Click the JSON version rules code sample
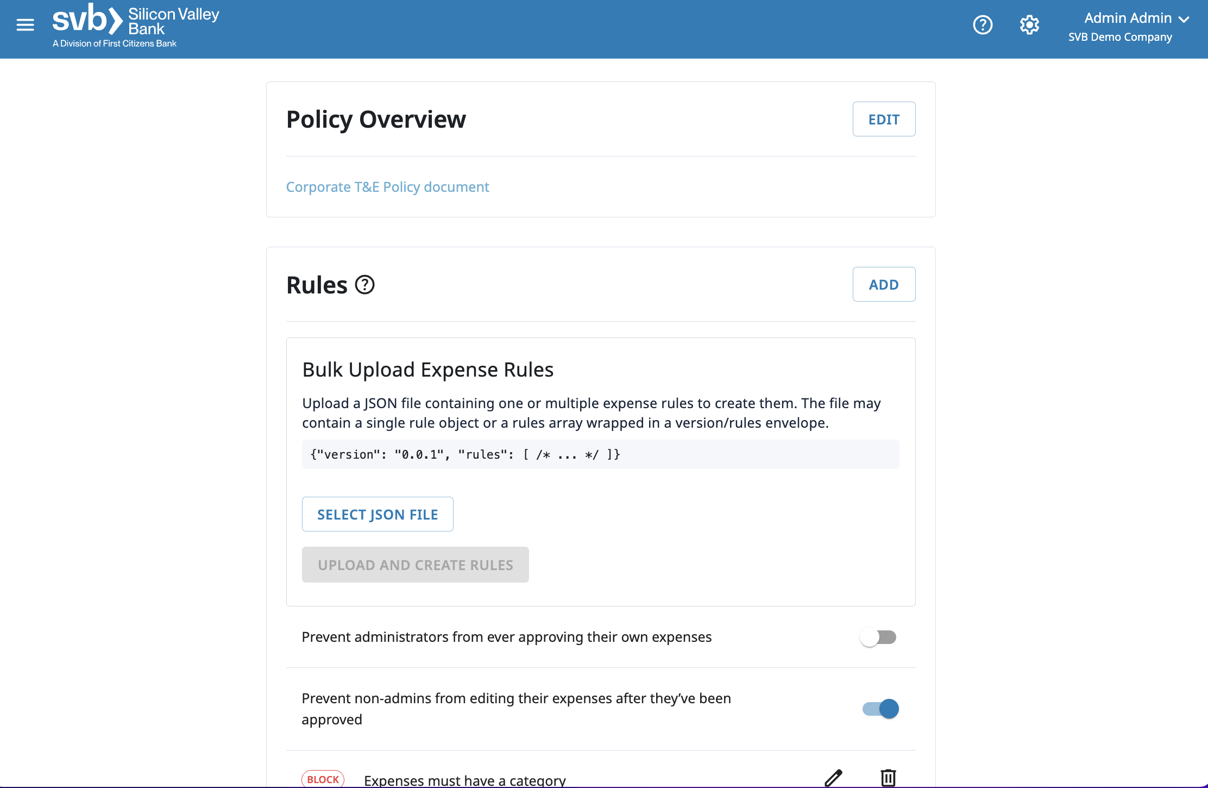Screen dimensions: 1208x788 465,454
